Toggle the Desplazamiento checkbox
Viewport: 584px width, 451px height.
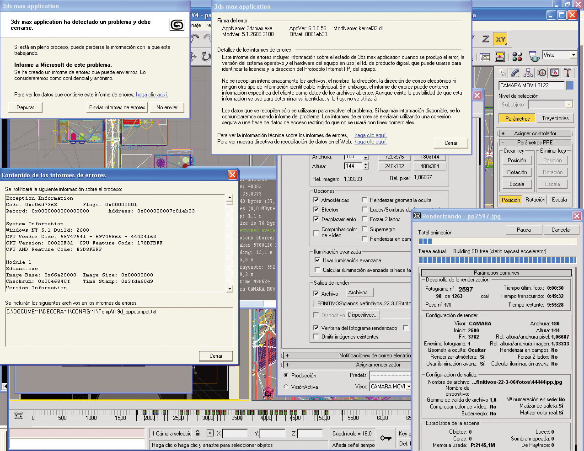point(316,219)
